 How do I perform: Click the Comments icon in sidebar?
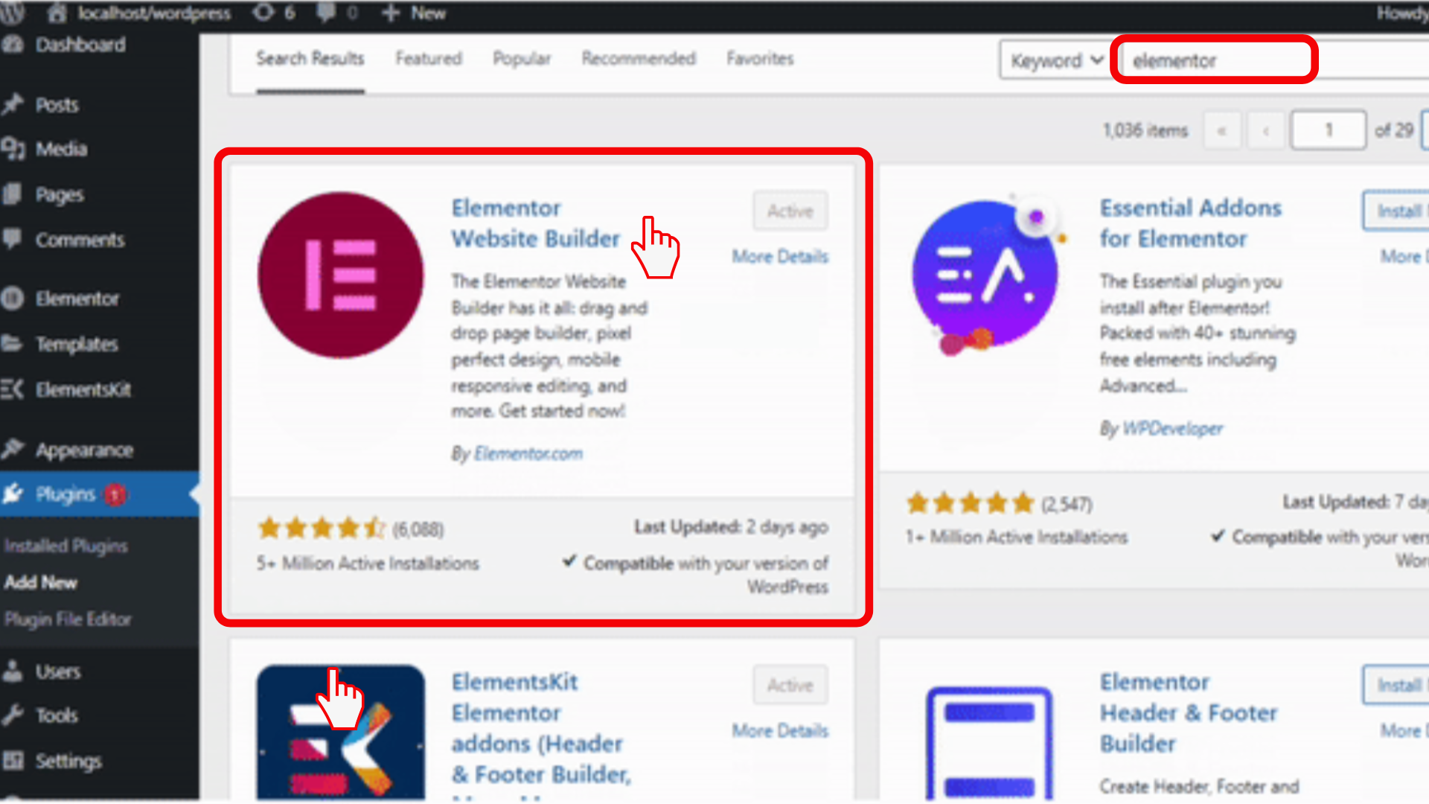coord(13,239)
